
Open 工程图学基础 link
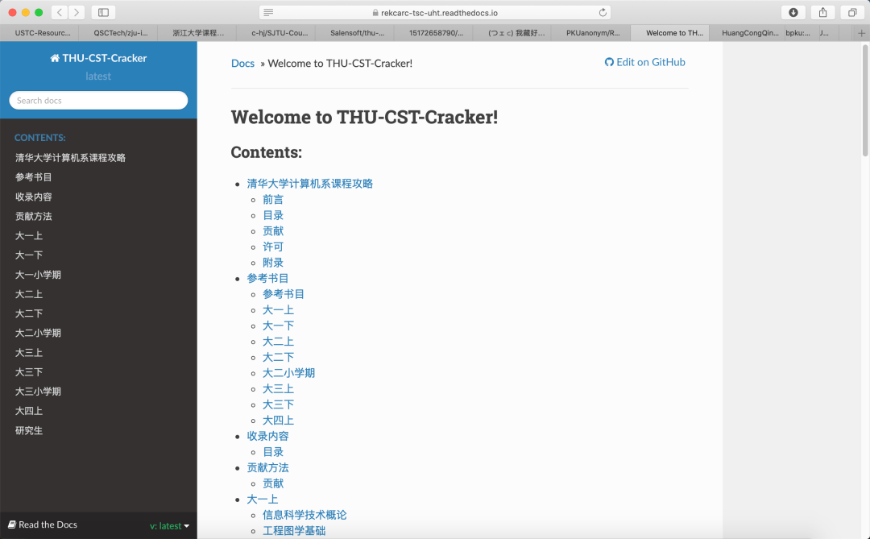[294, 531]
